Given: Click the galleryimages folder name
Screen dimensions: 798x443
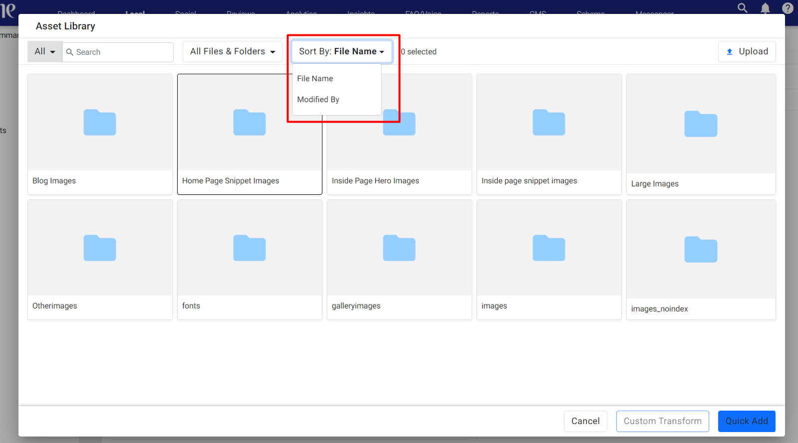Looking at the screenshot, I should click(356, 306).
